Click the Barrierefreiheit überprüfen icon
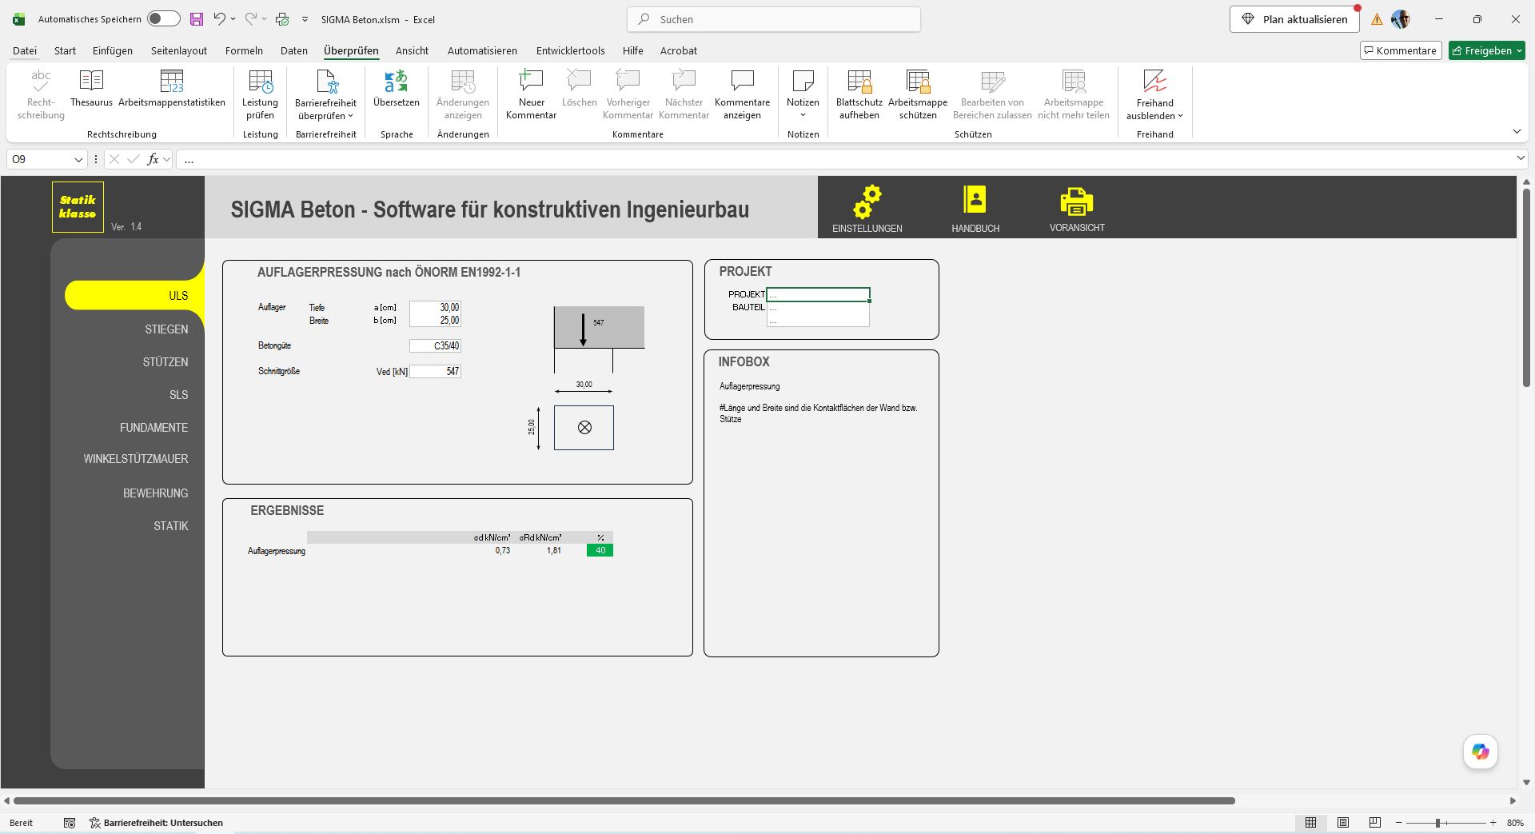1535x834 pixels. pos(326,82)
